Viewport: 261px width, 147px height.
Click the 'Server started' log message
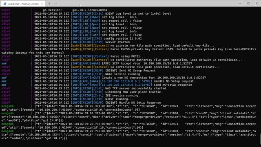[x=117, y=42]
